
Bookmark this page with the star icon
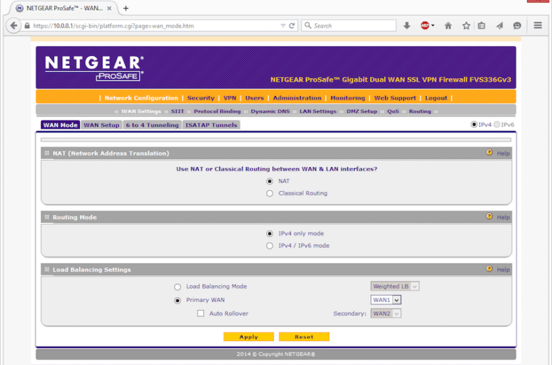[466, 25]
